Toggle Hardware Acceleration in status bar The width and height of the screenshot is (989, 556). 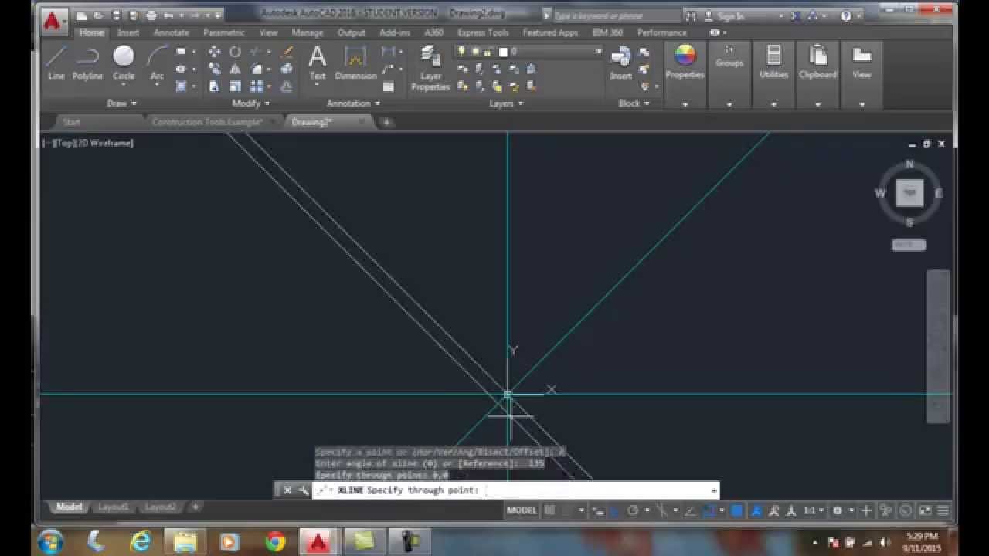coord(905,510)
